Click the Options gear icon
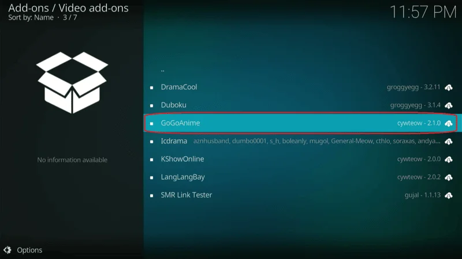This screenshot has height=259, width=462. [x=8, y=250]
